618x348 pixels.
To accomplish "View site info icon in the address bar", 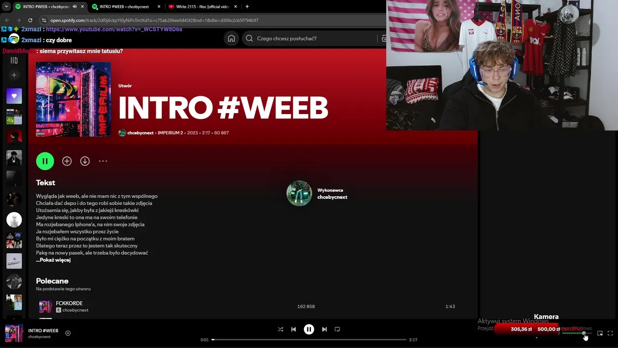I will [44, 20].
